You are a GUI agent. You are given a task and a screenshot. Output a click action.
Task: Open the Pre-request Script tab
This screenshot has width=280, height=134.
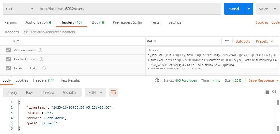(128, 22)
